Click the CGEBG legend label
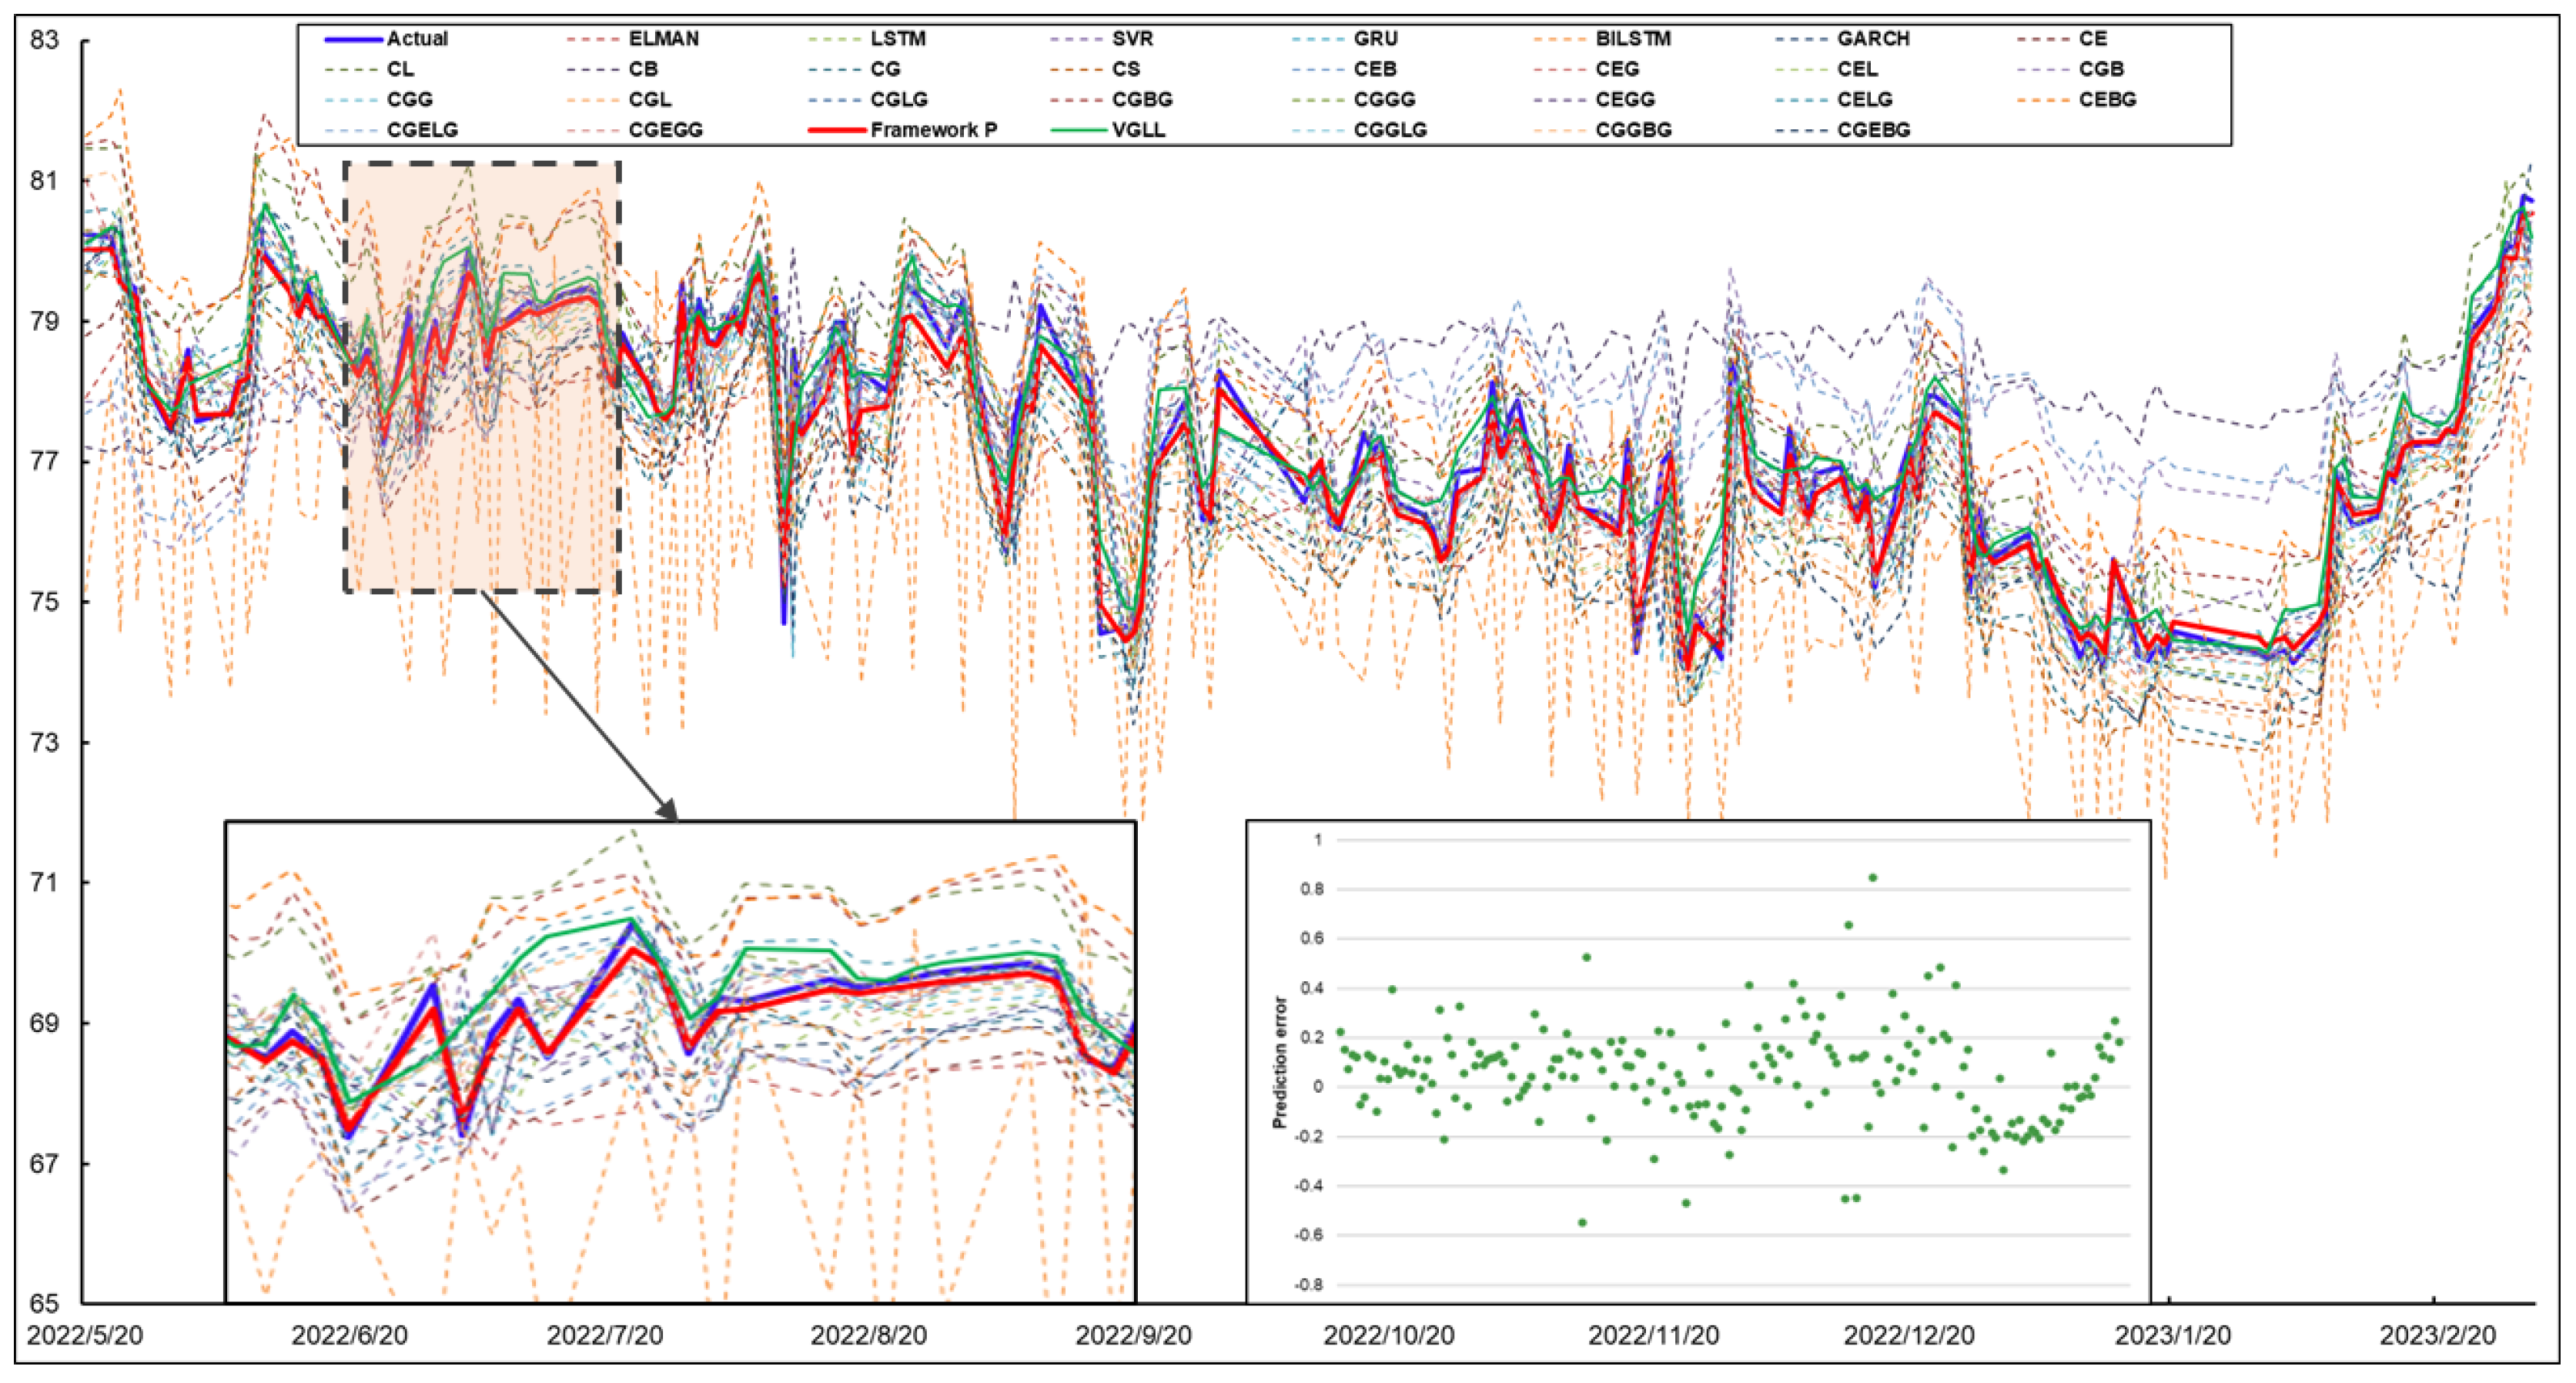This screenshot has height=1383, width=2576. (x=1873, y=130)
